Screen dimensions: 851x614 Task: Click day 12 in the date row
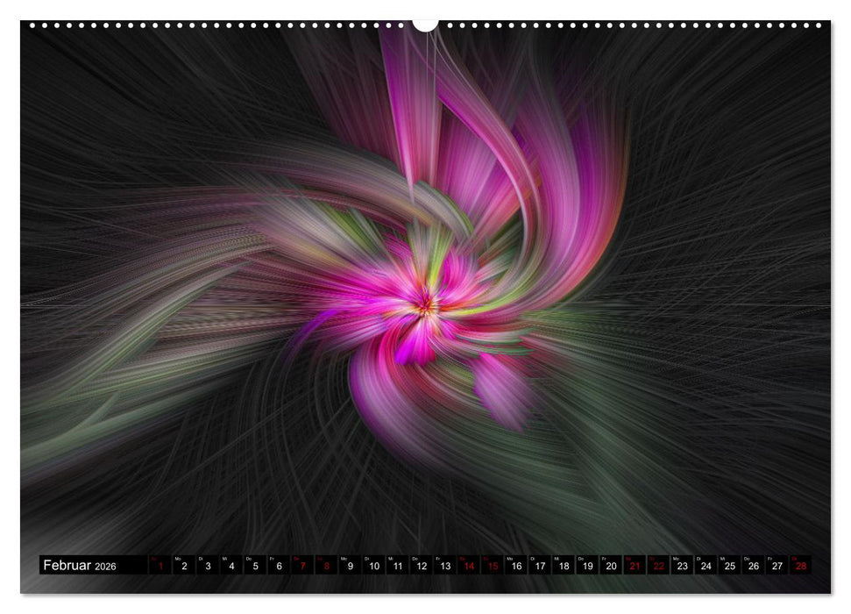[x=421, y=566]
